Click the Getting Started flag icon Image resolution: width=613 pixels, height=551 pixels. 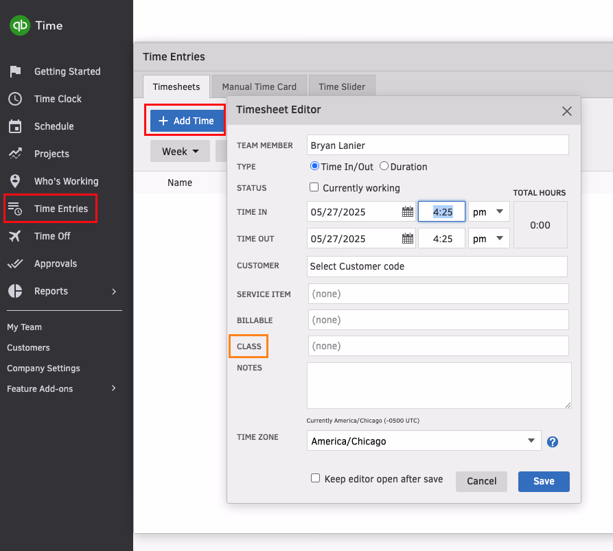point(15,71)
